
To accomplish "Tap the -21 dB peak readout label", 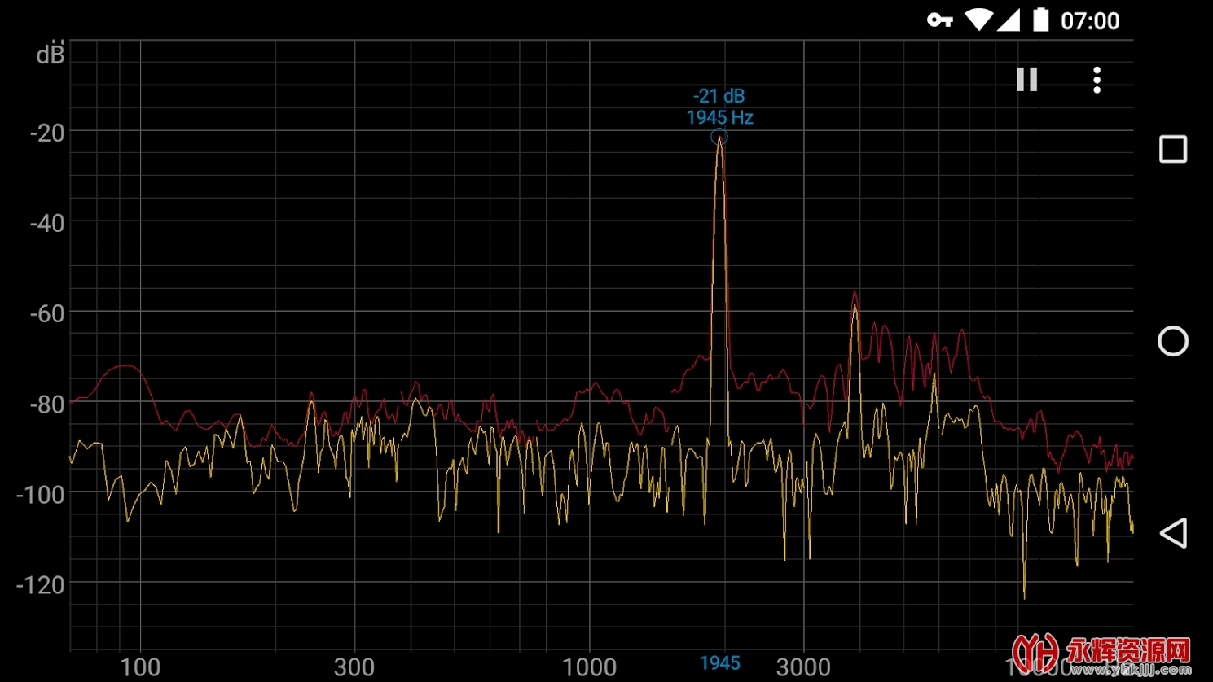I will coord(719,96).
